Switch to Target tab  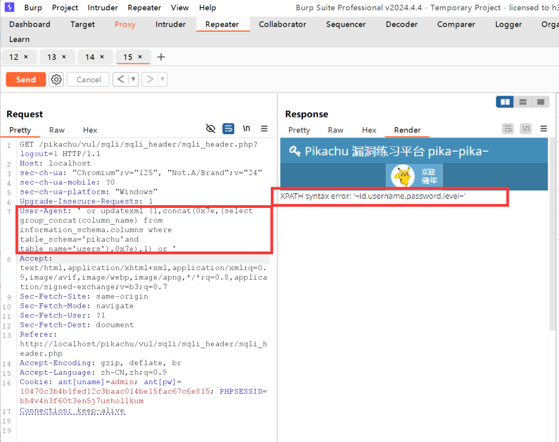83,24
